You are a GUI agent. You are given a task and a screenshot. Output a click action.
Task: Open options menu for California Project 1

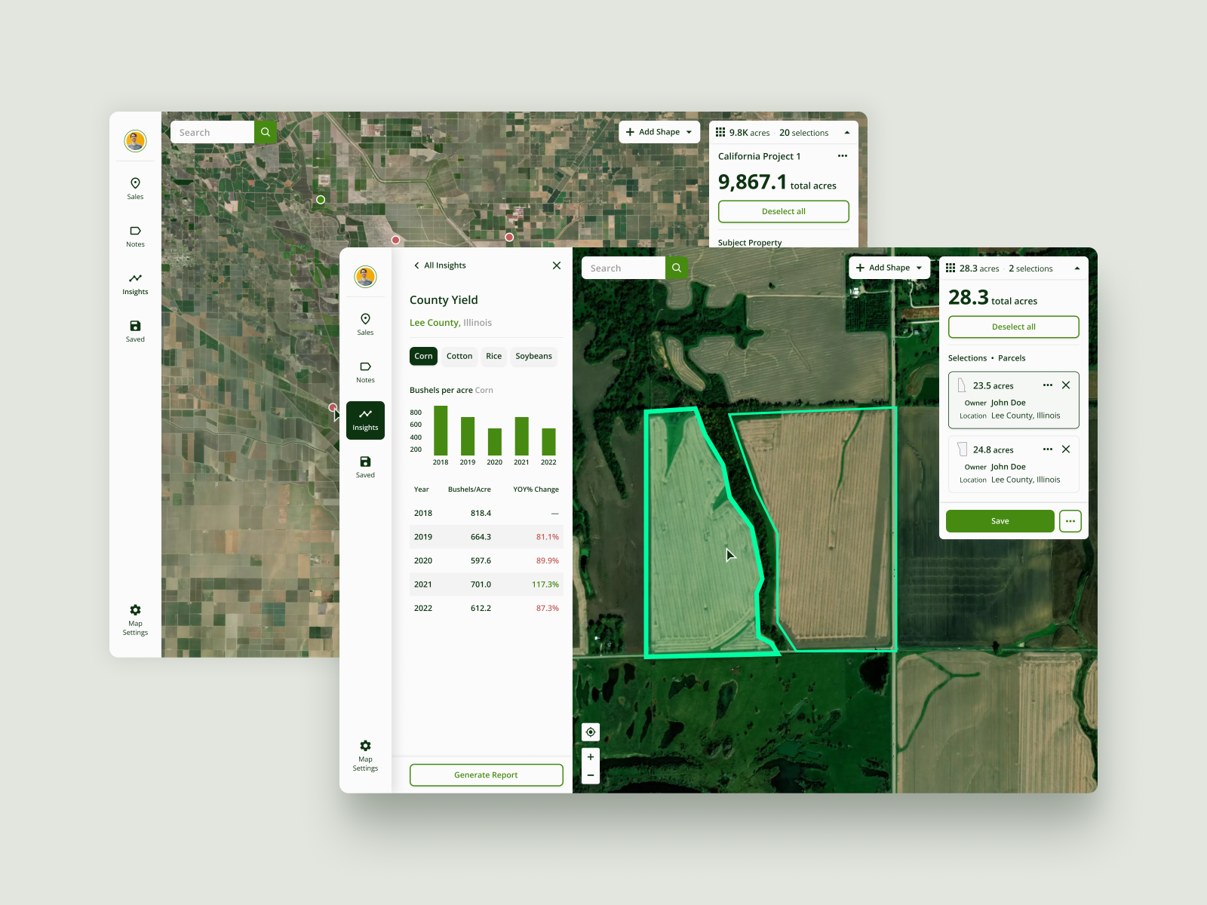coord(842,156)
